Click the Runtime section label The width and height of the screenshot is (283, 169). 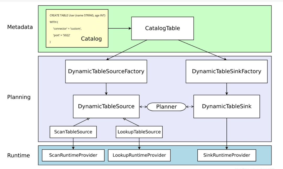point(19,155)
